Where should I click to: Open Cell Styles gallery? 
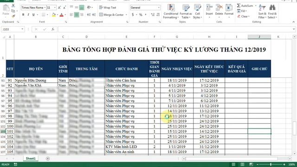pyautogui.click(x=197, y=11)
